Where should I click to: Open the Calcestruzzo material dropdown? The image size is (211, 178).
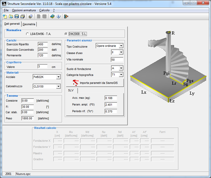(x=58, y=86)
